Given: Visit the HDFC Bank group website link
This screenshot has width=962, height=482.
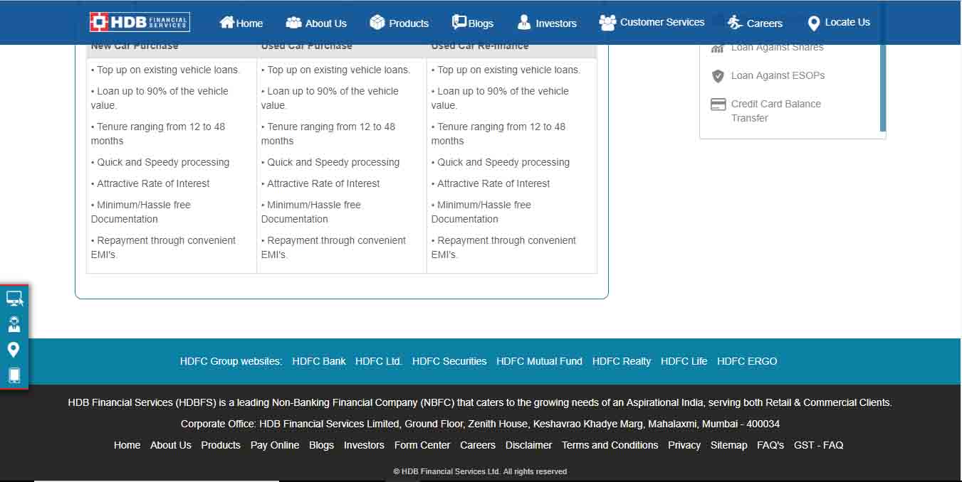Looking at the screenshot, I should pyautogui.click(x=319, y=361).
